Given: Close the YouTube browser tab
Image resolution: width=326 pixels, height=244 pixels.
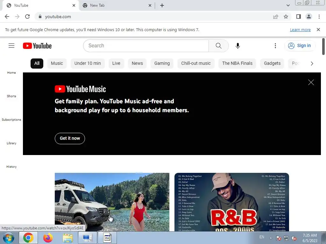Looking at the screenshot, I should 74,6.
